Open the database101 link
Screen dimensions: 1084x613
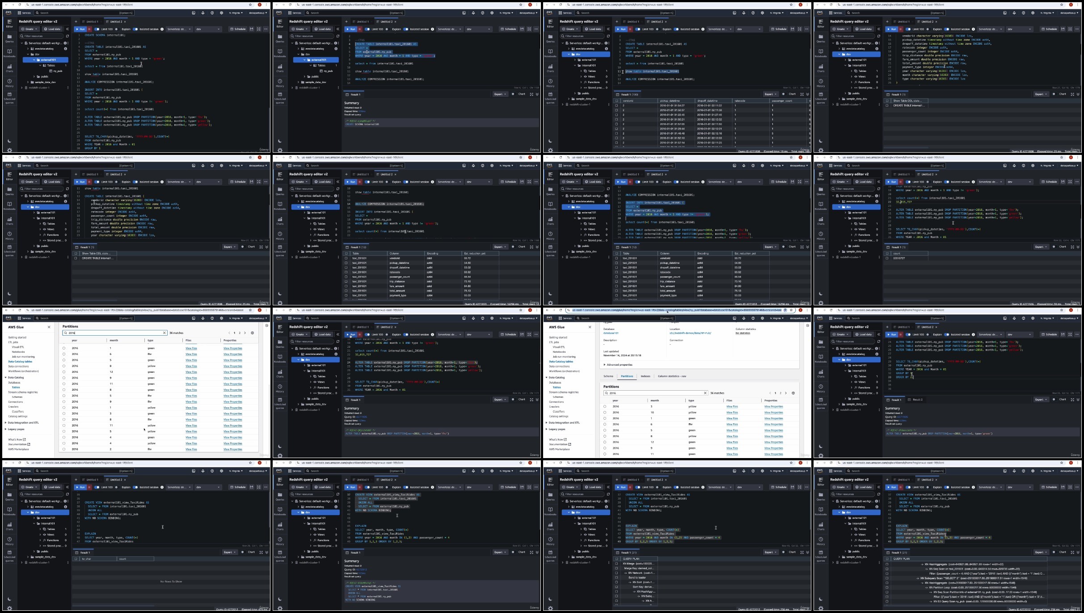(611, 333)
